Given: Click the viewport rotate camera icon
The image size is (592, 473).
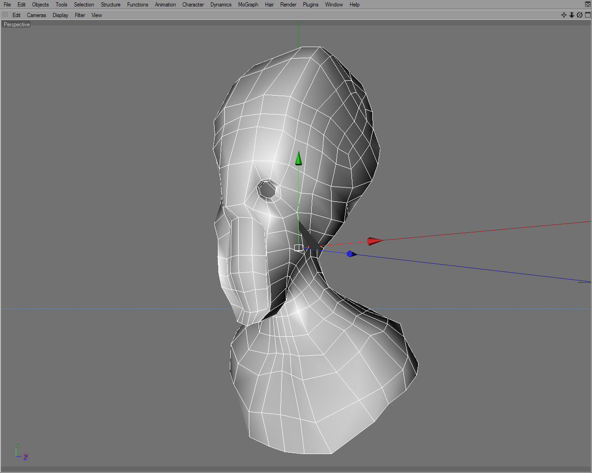Looking at the screenshot, I should [580, 15].
